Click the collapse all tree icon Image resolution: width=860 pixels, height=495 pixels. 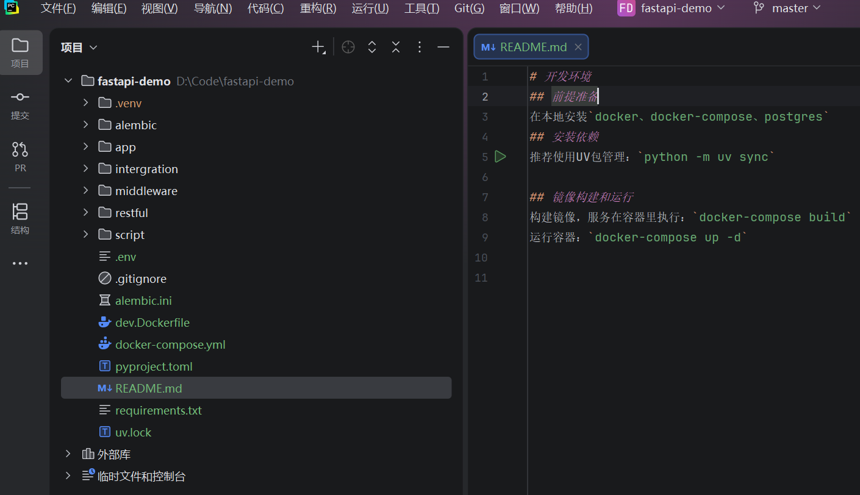point(396,48)
